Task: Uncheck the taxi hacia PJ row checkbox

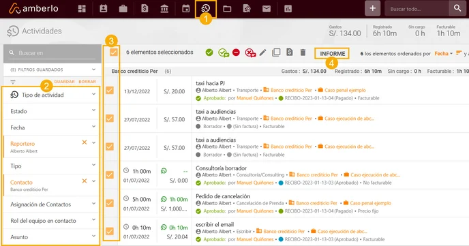Action: tap(110, 90)
